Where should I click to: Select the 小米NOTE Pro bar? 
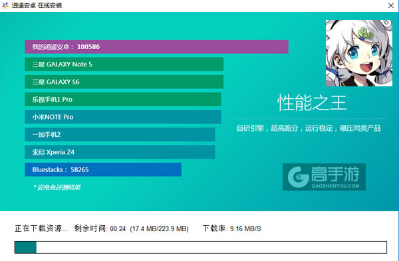click(x=123, y=117)
